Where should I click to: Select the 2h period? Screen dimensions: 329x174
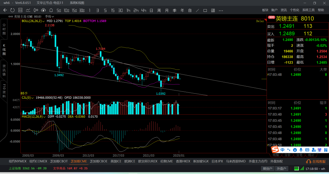[x=136, y=10]
